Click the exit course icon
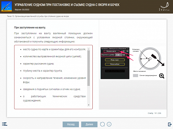Image resolution: width=173 pixels, height=129 pixels. (170, 124)
